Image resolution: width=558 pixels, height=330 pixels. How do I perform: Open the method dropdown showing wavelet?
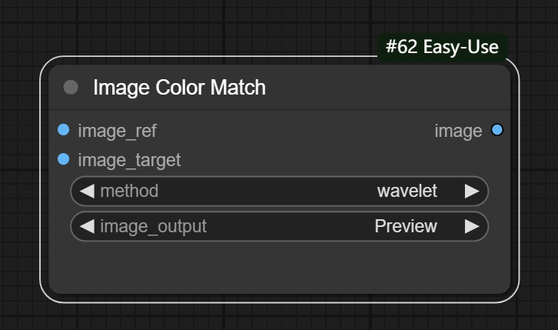407,192
